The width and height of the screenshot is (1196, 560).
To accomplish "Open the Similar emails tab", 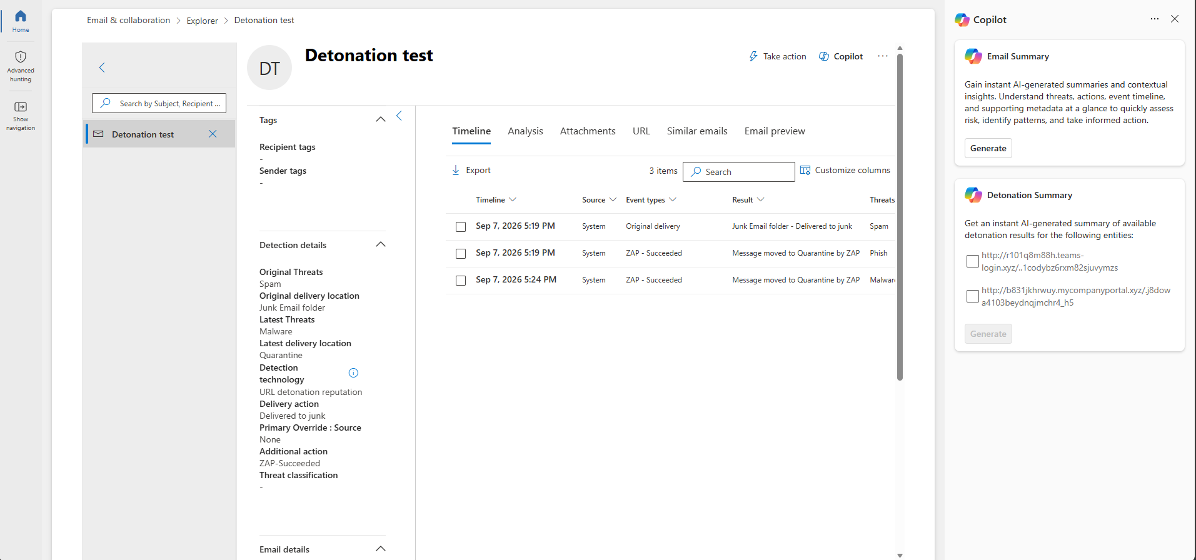I will point(697,131).
